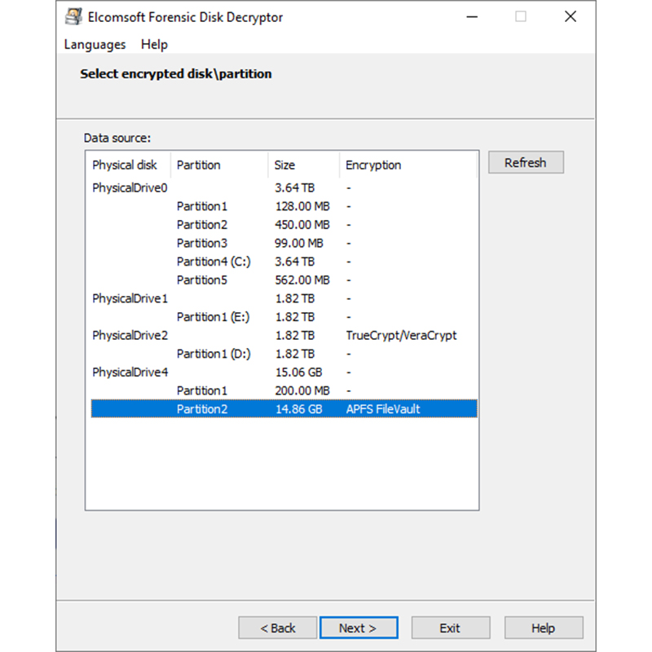Click the APFS FileVault encryption cell
652x652 pixels.
pos(383,409)
